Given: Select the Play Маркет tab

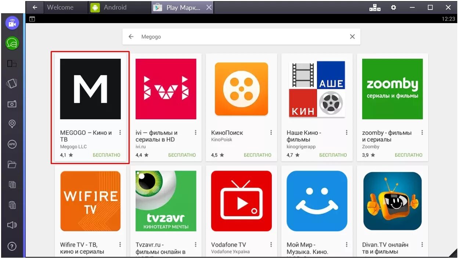Looking at the screenshot, I should click(183, 7).
